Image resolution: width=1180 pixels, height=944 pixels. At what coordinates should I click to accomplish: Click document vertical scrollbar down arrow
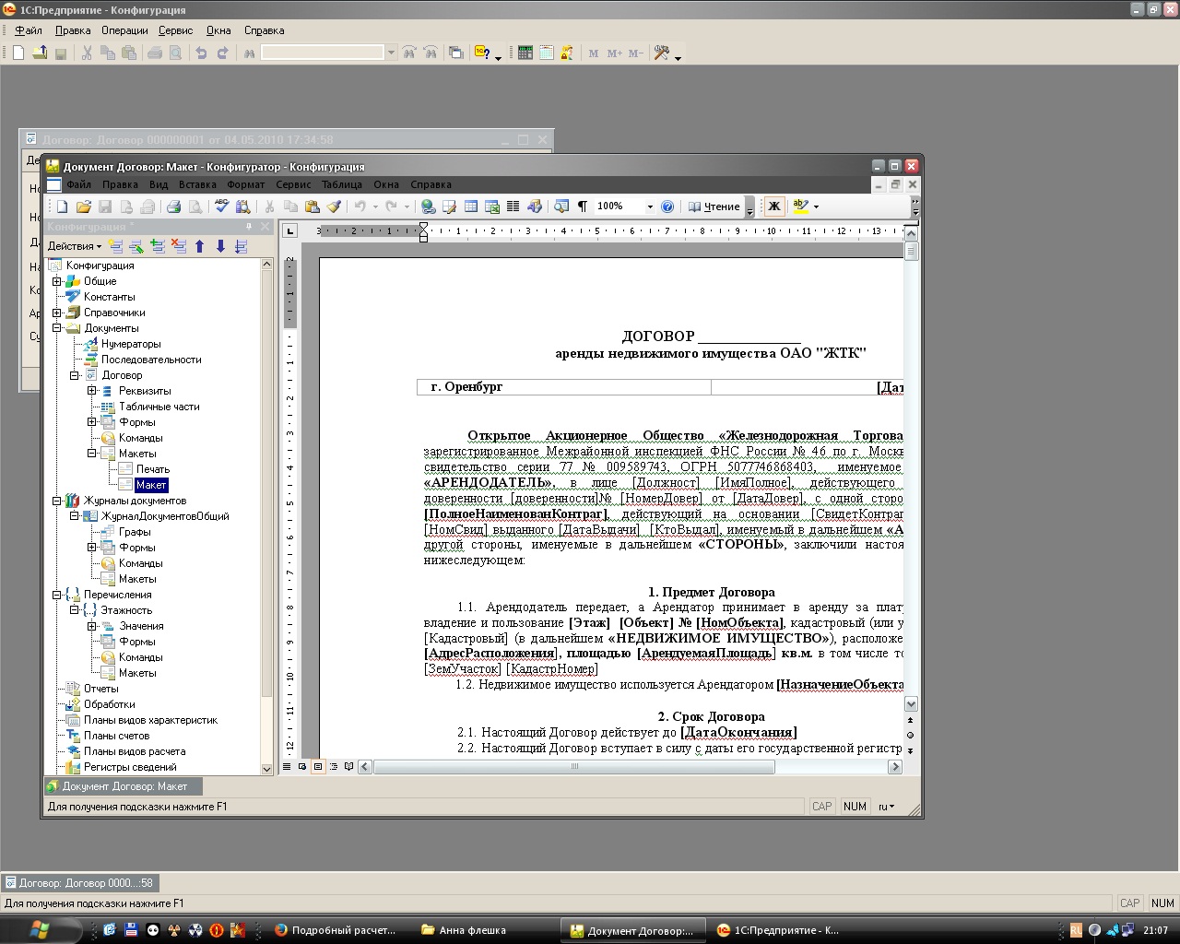(x=911, y=703)
